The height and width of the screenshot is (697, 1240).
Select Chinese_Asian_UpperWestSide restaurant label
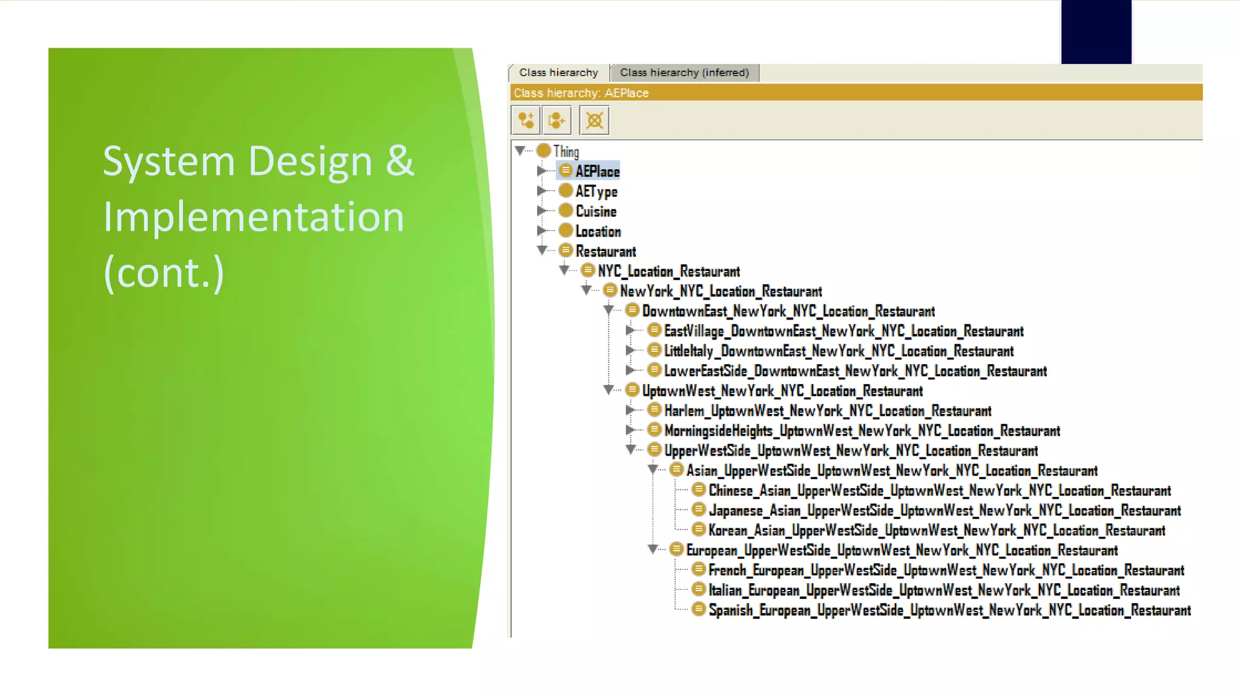pyautogui.click(x=940, y=491)
